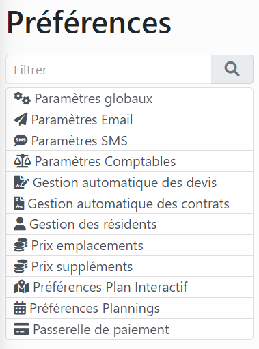Select Prix suppléments entry
The height and width of the screenshot is (349, 259).
129,266
